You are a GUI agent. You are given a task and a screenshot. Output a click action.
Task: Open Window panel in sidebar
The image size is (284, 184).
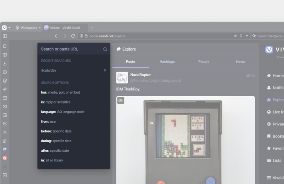pyautogui.click(x=5, y=98)
